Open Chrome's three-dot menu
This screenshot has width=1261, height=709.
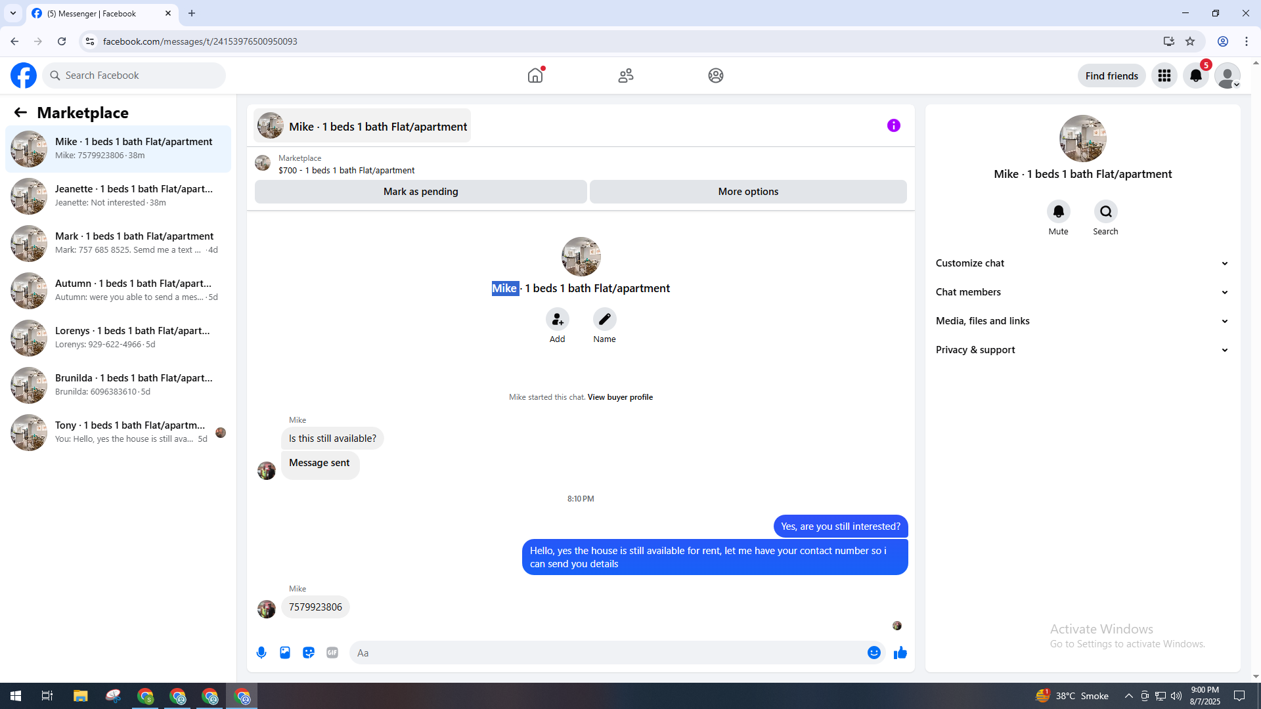[x=1247, y=41]
